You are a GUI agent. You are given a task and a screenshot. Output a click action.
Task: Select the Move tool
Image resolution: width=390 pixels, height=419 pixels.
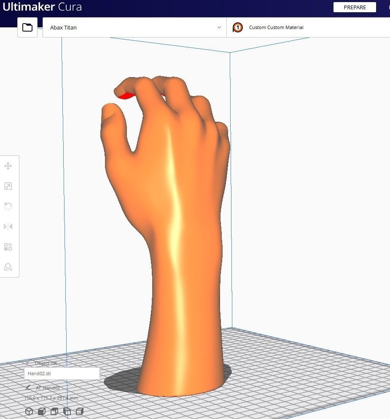[8, 166]
